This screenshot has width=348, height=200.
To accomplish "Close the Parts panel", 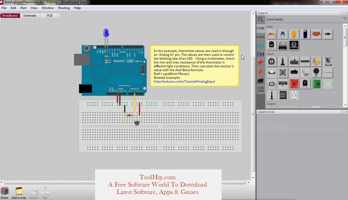I will (x=346, y=13).
